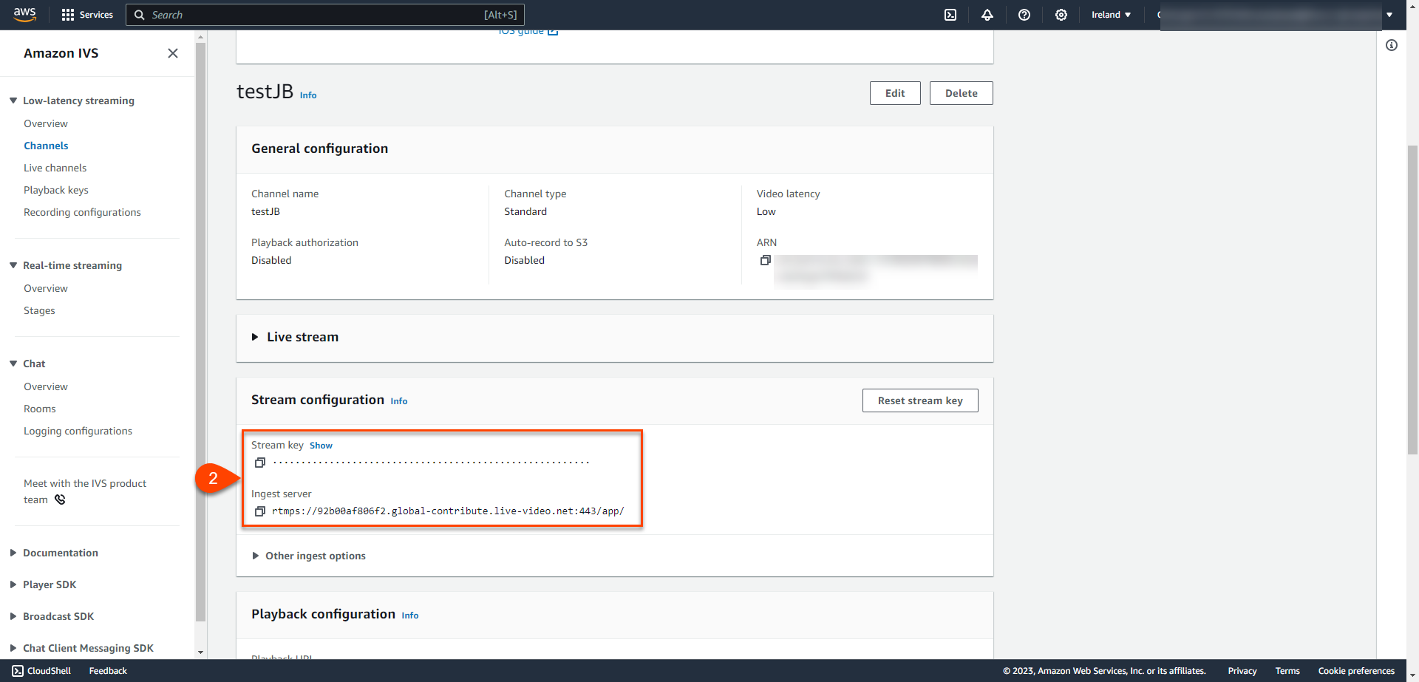Copy the ARN value
The width and height of the screenshot is (1419, 682).
766,260
